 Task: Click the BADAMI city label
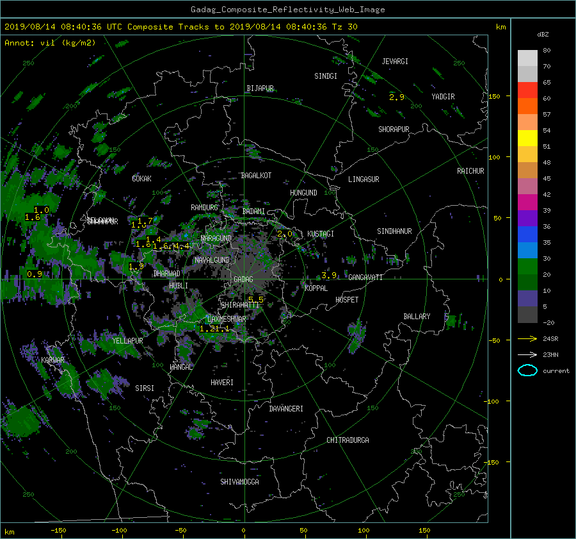(253, 211)
